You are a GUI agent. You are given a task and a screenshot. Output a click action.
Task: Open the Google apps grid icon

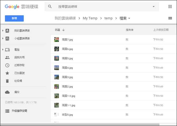[x=170, y=7]
